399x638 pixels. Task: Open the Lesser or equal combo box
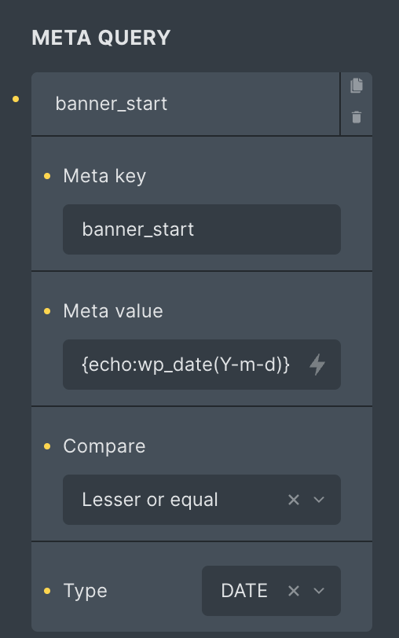coord(202,500)
